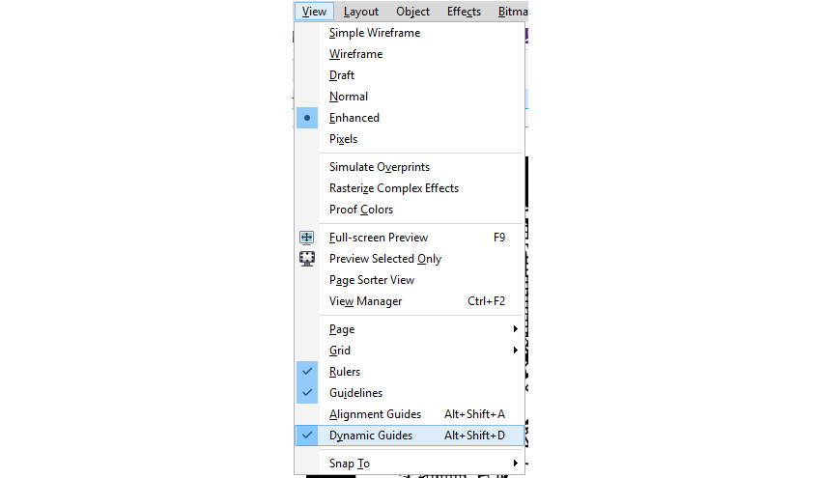Screen dimensions: 821x478
Task: Open the View Manager
Action: tap(365, 301)
